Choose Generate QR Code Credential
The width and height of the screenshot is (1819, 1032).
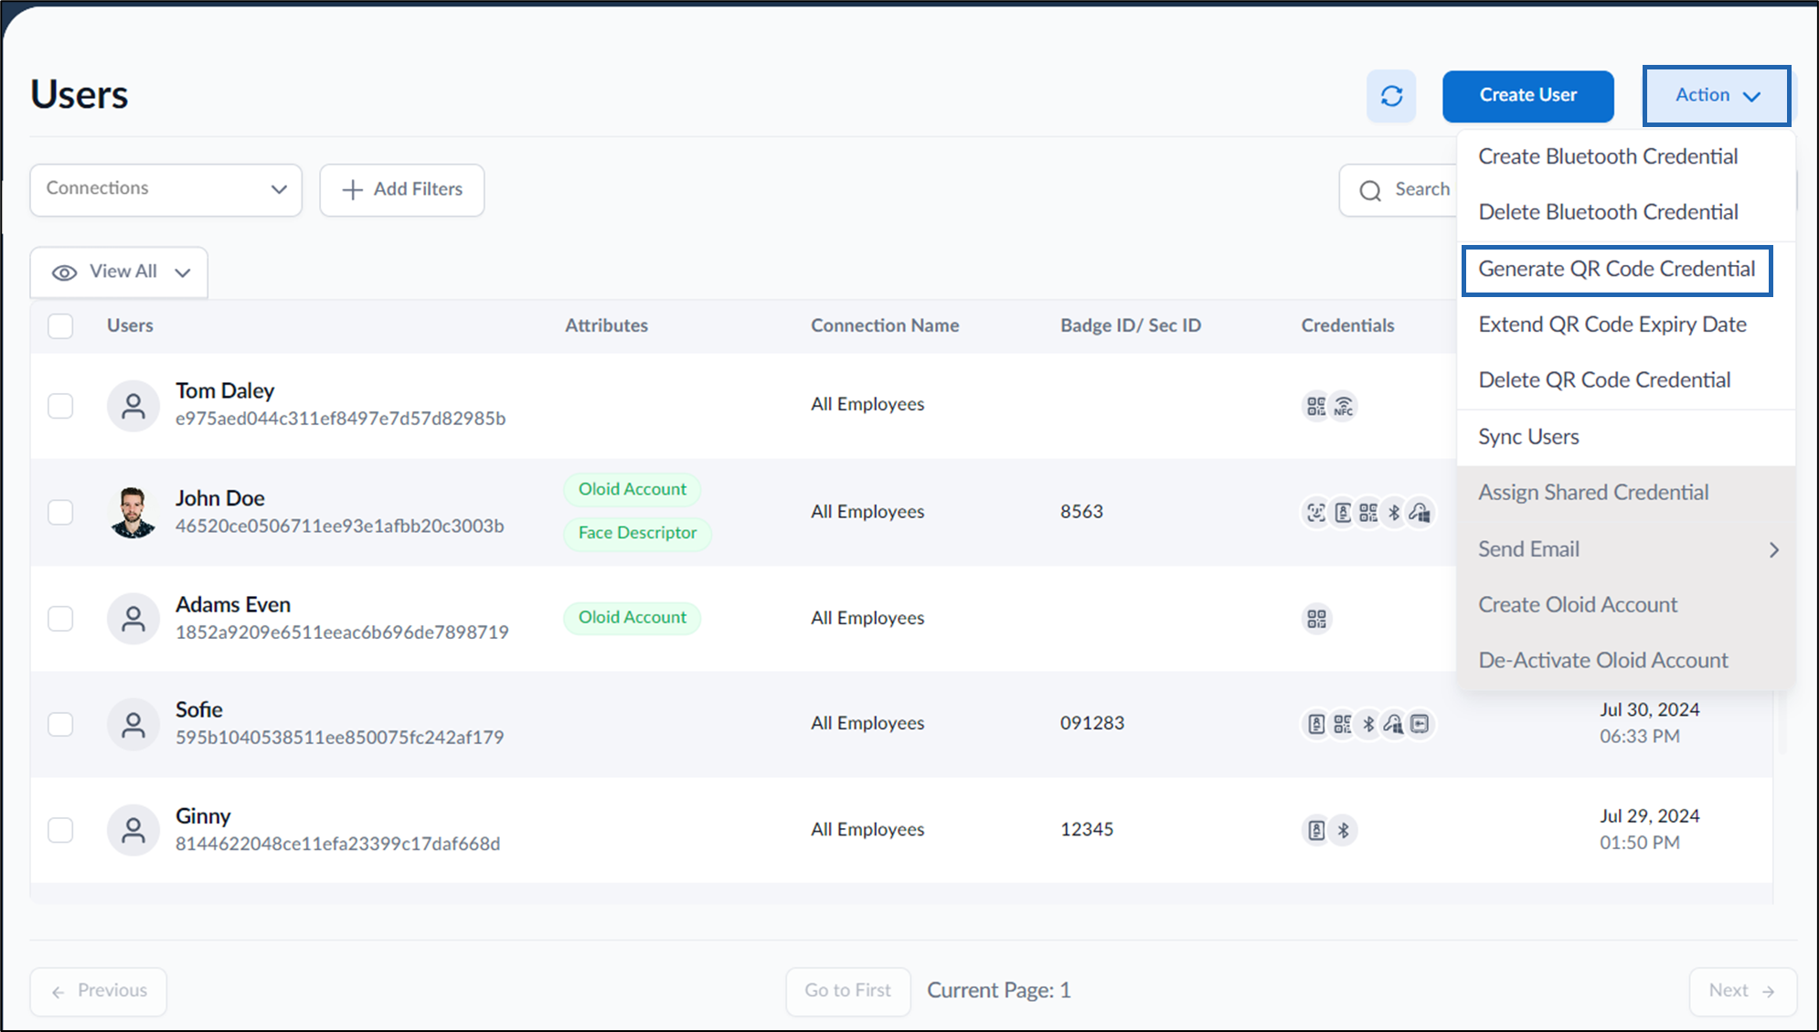coord(1616,270)
